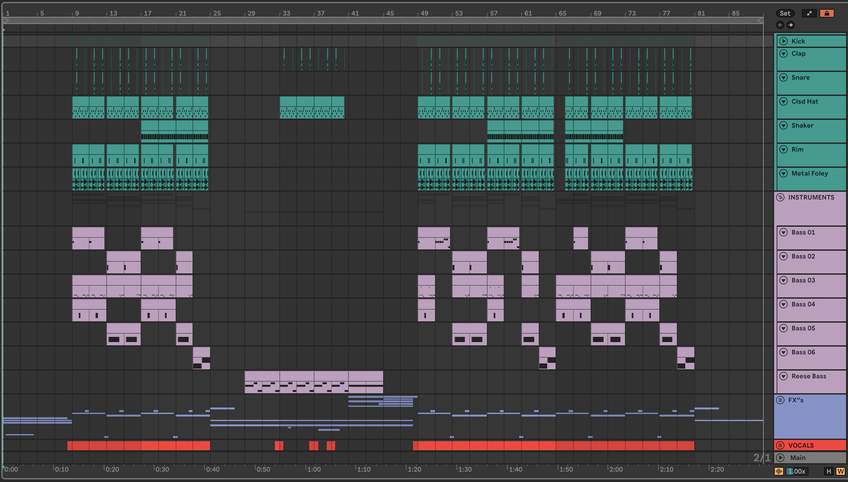Toggle the waveform zoom icon button
This screenshot has width=848, height=482.
779,471
